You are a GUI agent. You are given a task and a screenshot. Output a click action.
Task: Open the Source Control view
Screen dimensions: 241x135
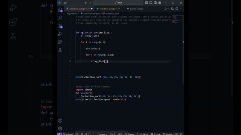click(60, 26)
